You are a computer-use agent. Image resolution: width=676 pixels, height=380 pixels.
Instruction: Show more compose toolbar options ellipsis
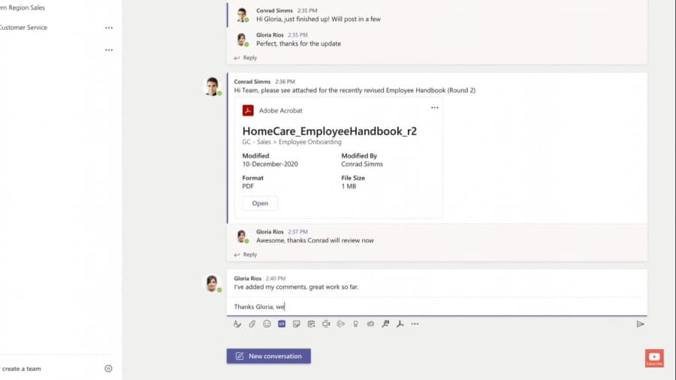415,324
